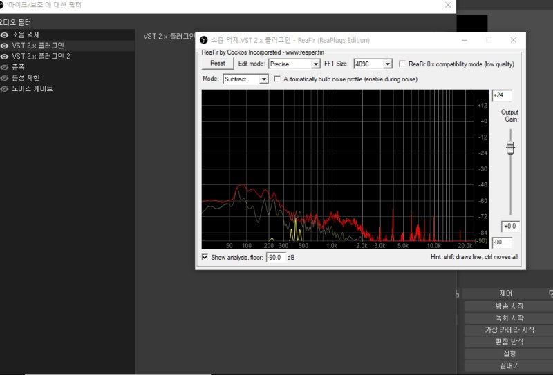Click 녹화 시작 button in OBS controls

point(509,318)
